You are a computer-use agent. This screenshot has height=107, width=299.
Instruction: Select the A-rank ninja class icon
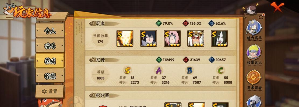[x=159, y=70]
